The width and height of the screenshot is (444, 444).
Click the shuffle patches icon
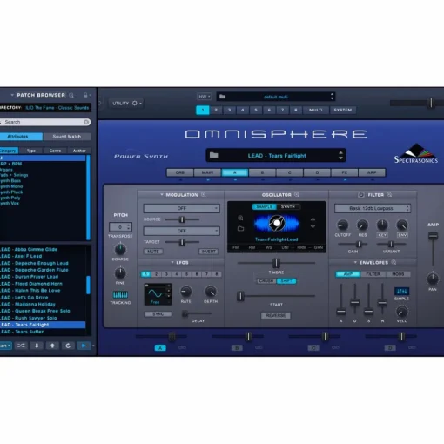click(x=21, y=346)
